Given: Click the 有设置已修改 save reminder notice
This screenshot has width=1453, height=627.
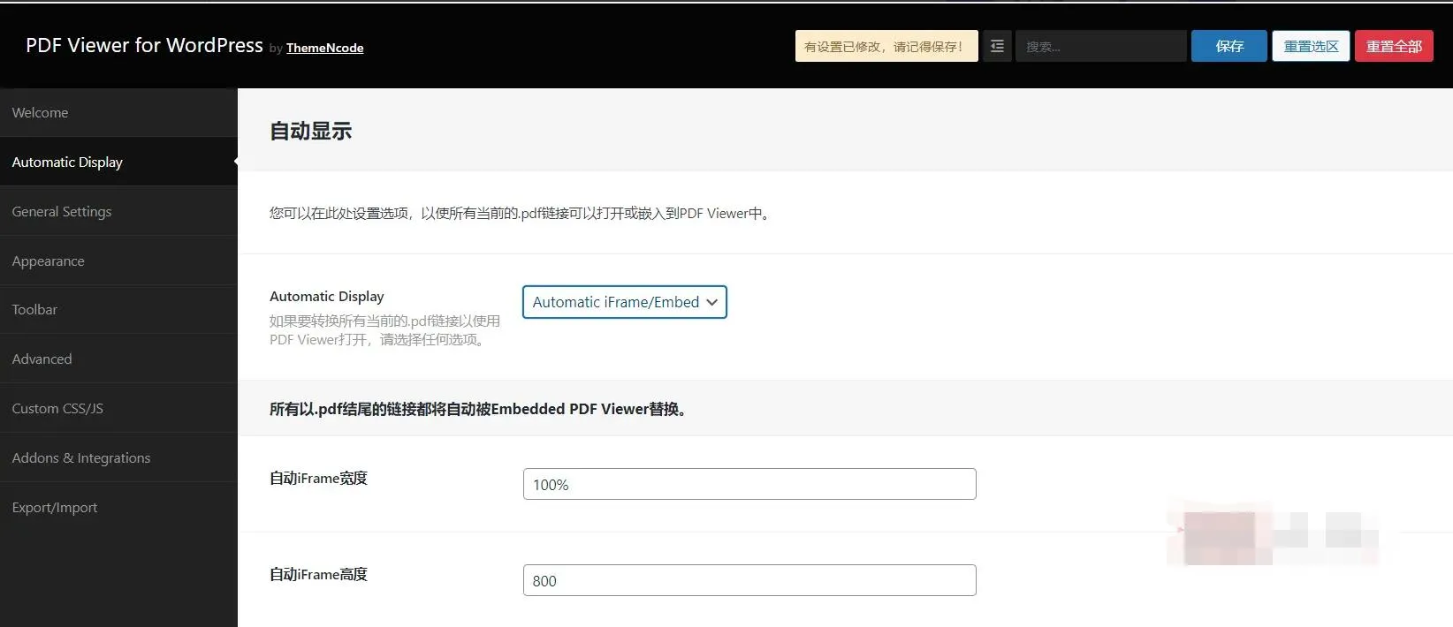Looking at the screenshot, I should (x=886, y=46).
